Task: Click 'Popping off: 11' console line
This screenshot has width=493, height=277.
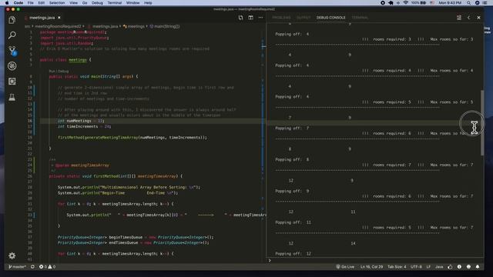Action: 293,222
